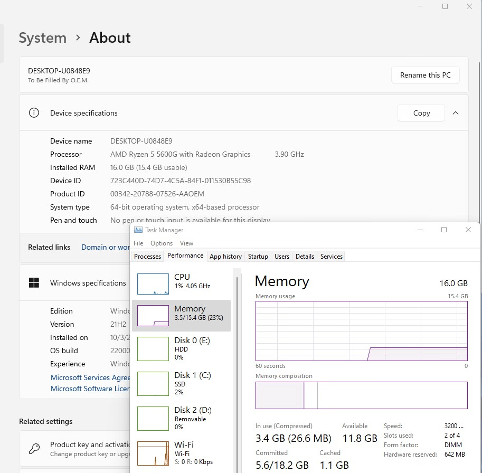This screenshot has height=473, width=482.
Task: Click the key icon for Product key and activation
Action: pyautogui.click(x=34, y=449)
